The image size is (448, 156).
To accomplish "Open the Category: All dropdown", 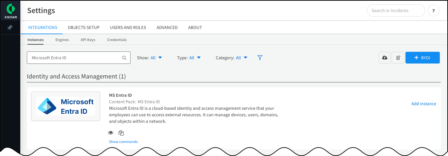I will (232, 58).
